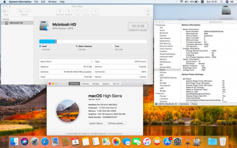The image size is (237, 148).
Task: Open Photos flower icon in Dock
Action: coord(116,142)
